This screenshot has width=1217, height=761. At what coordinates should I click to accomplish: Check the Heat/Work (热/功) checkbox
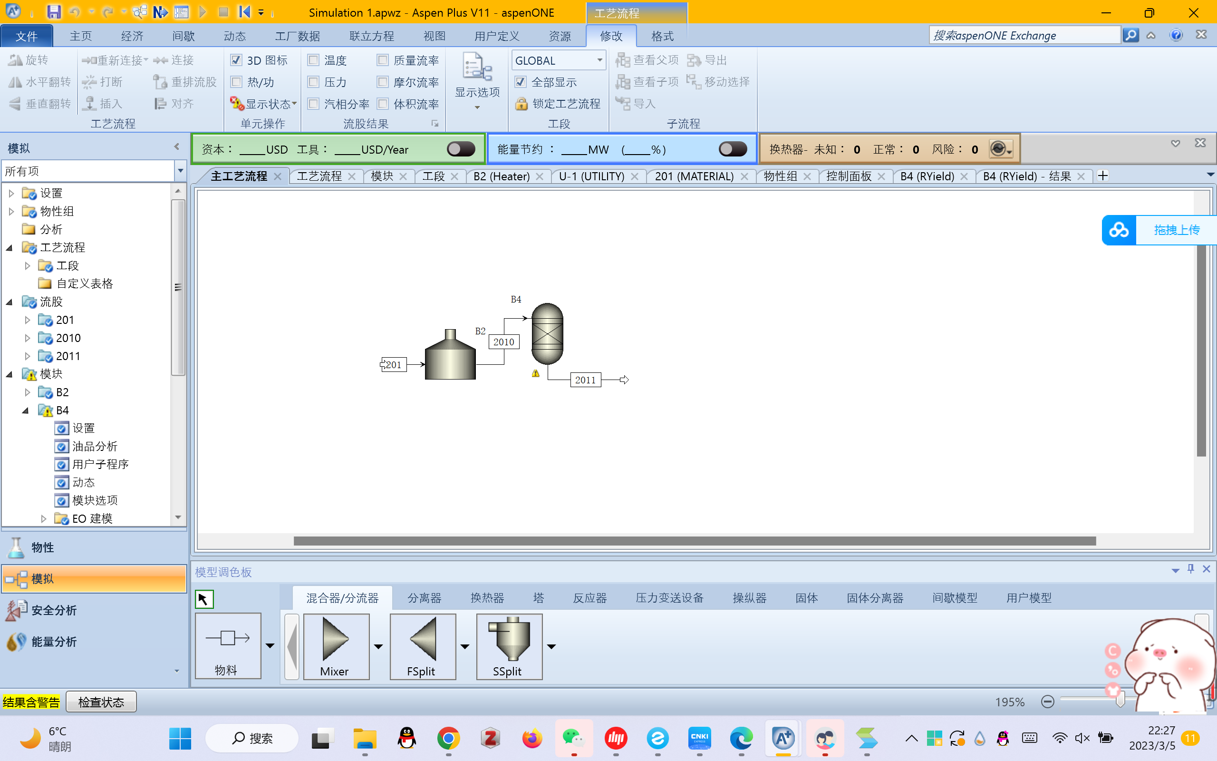[236, 81]
